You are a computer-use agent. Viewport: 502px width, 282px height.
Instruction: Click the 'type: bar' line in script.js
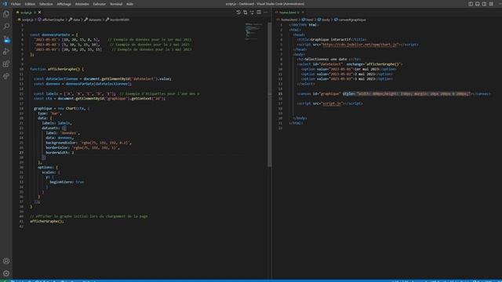pos(49,113)
